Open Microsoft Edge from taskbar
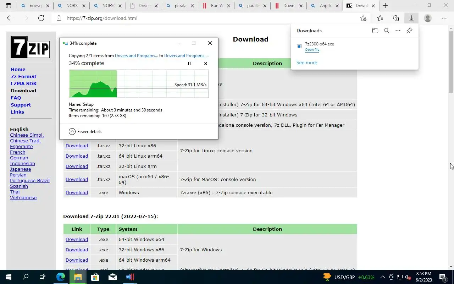Viewport: 454px width, 284px height. (61, 277)
